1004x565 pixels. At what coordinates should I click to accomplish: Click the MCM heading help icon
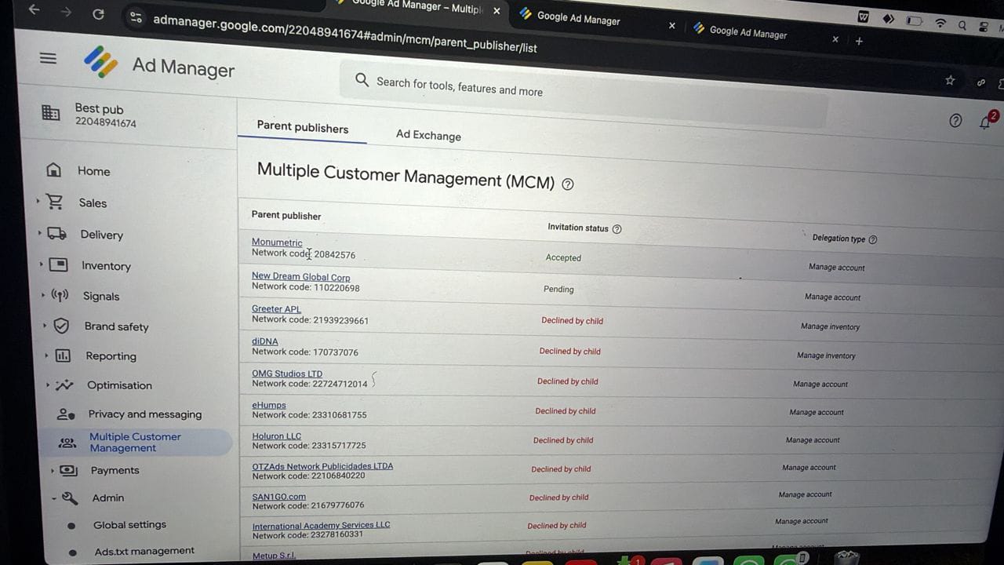click(568, 184)
